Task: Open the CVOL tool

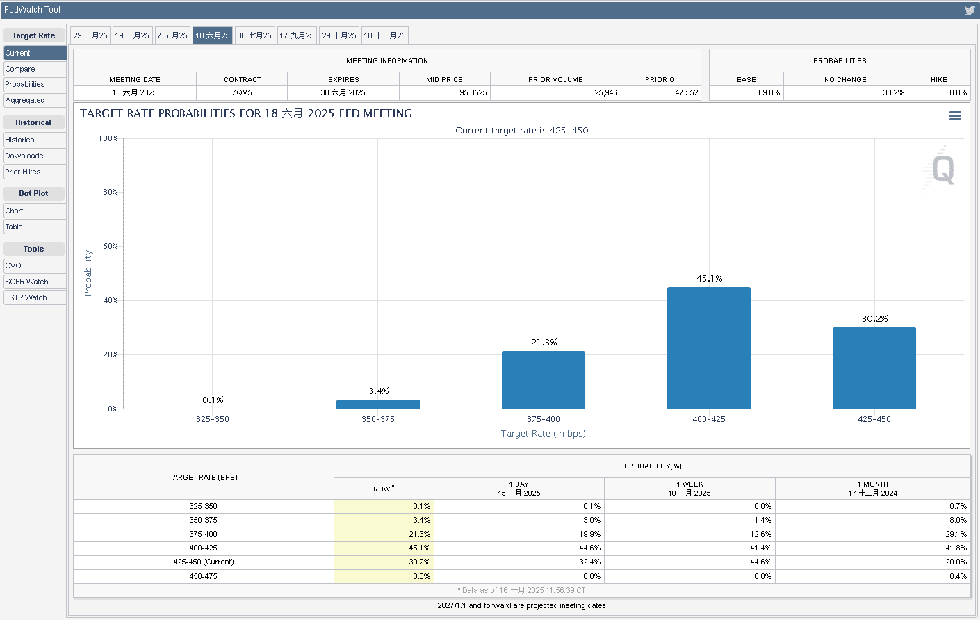Action: tap(35, 266)
